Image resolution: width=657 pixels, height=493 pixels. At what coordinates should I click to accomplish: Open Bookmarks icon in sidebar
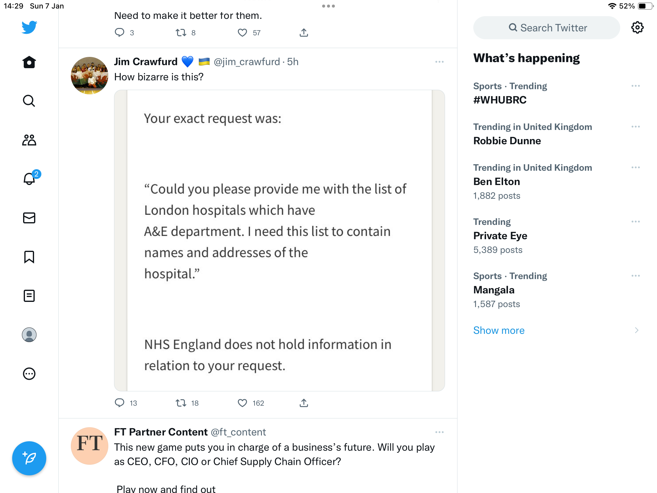pos(29,257)
